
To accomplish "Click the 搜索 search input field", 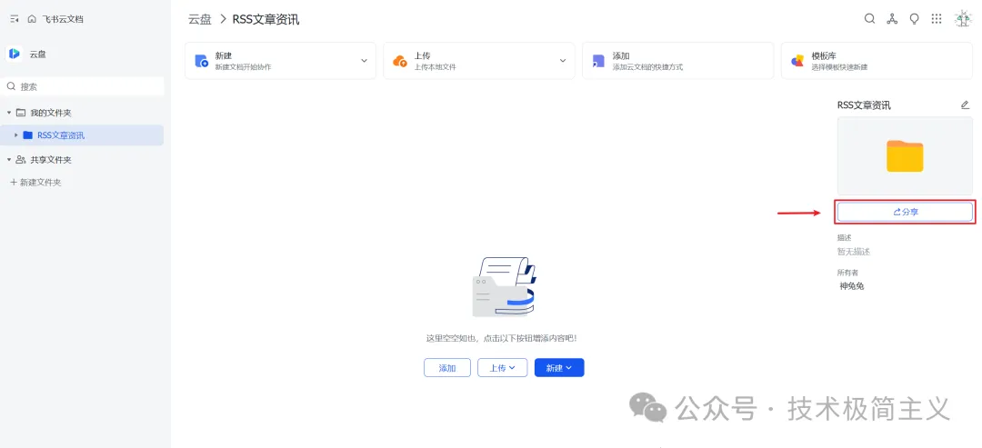I will pyautogui.click(x=82, y=86).
